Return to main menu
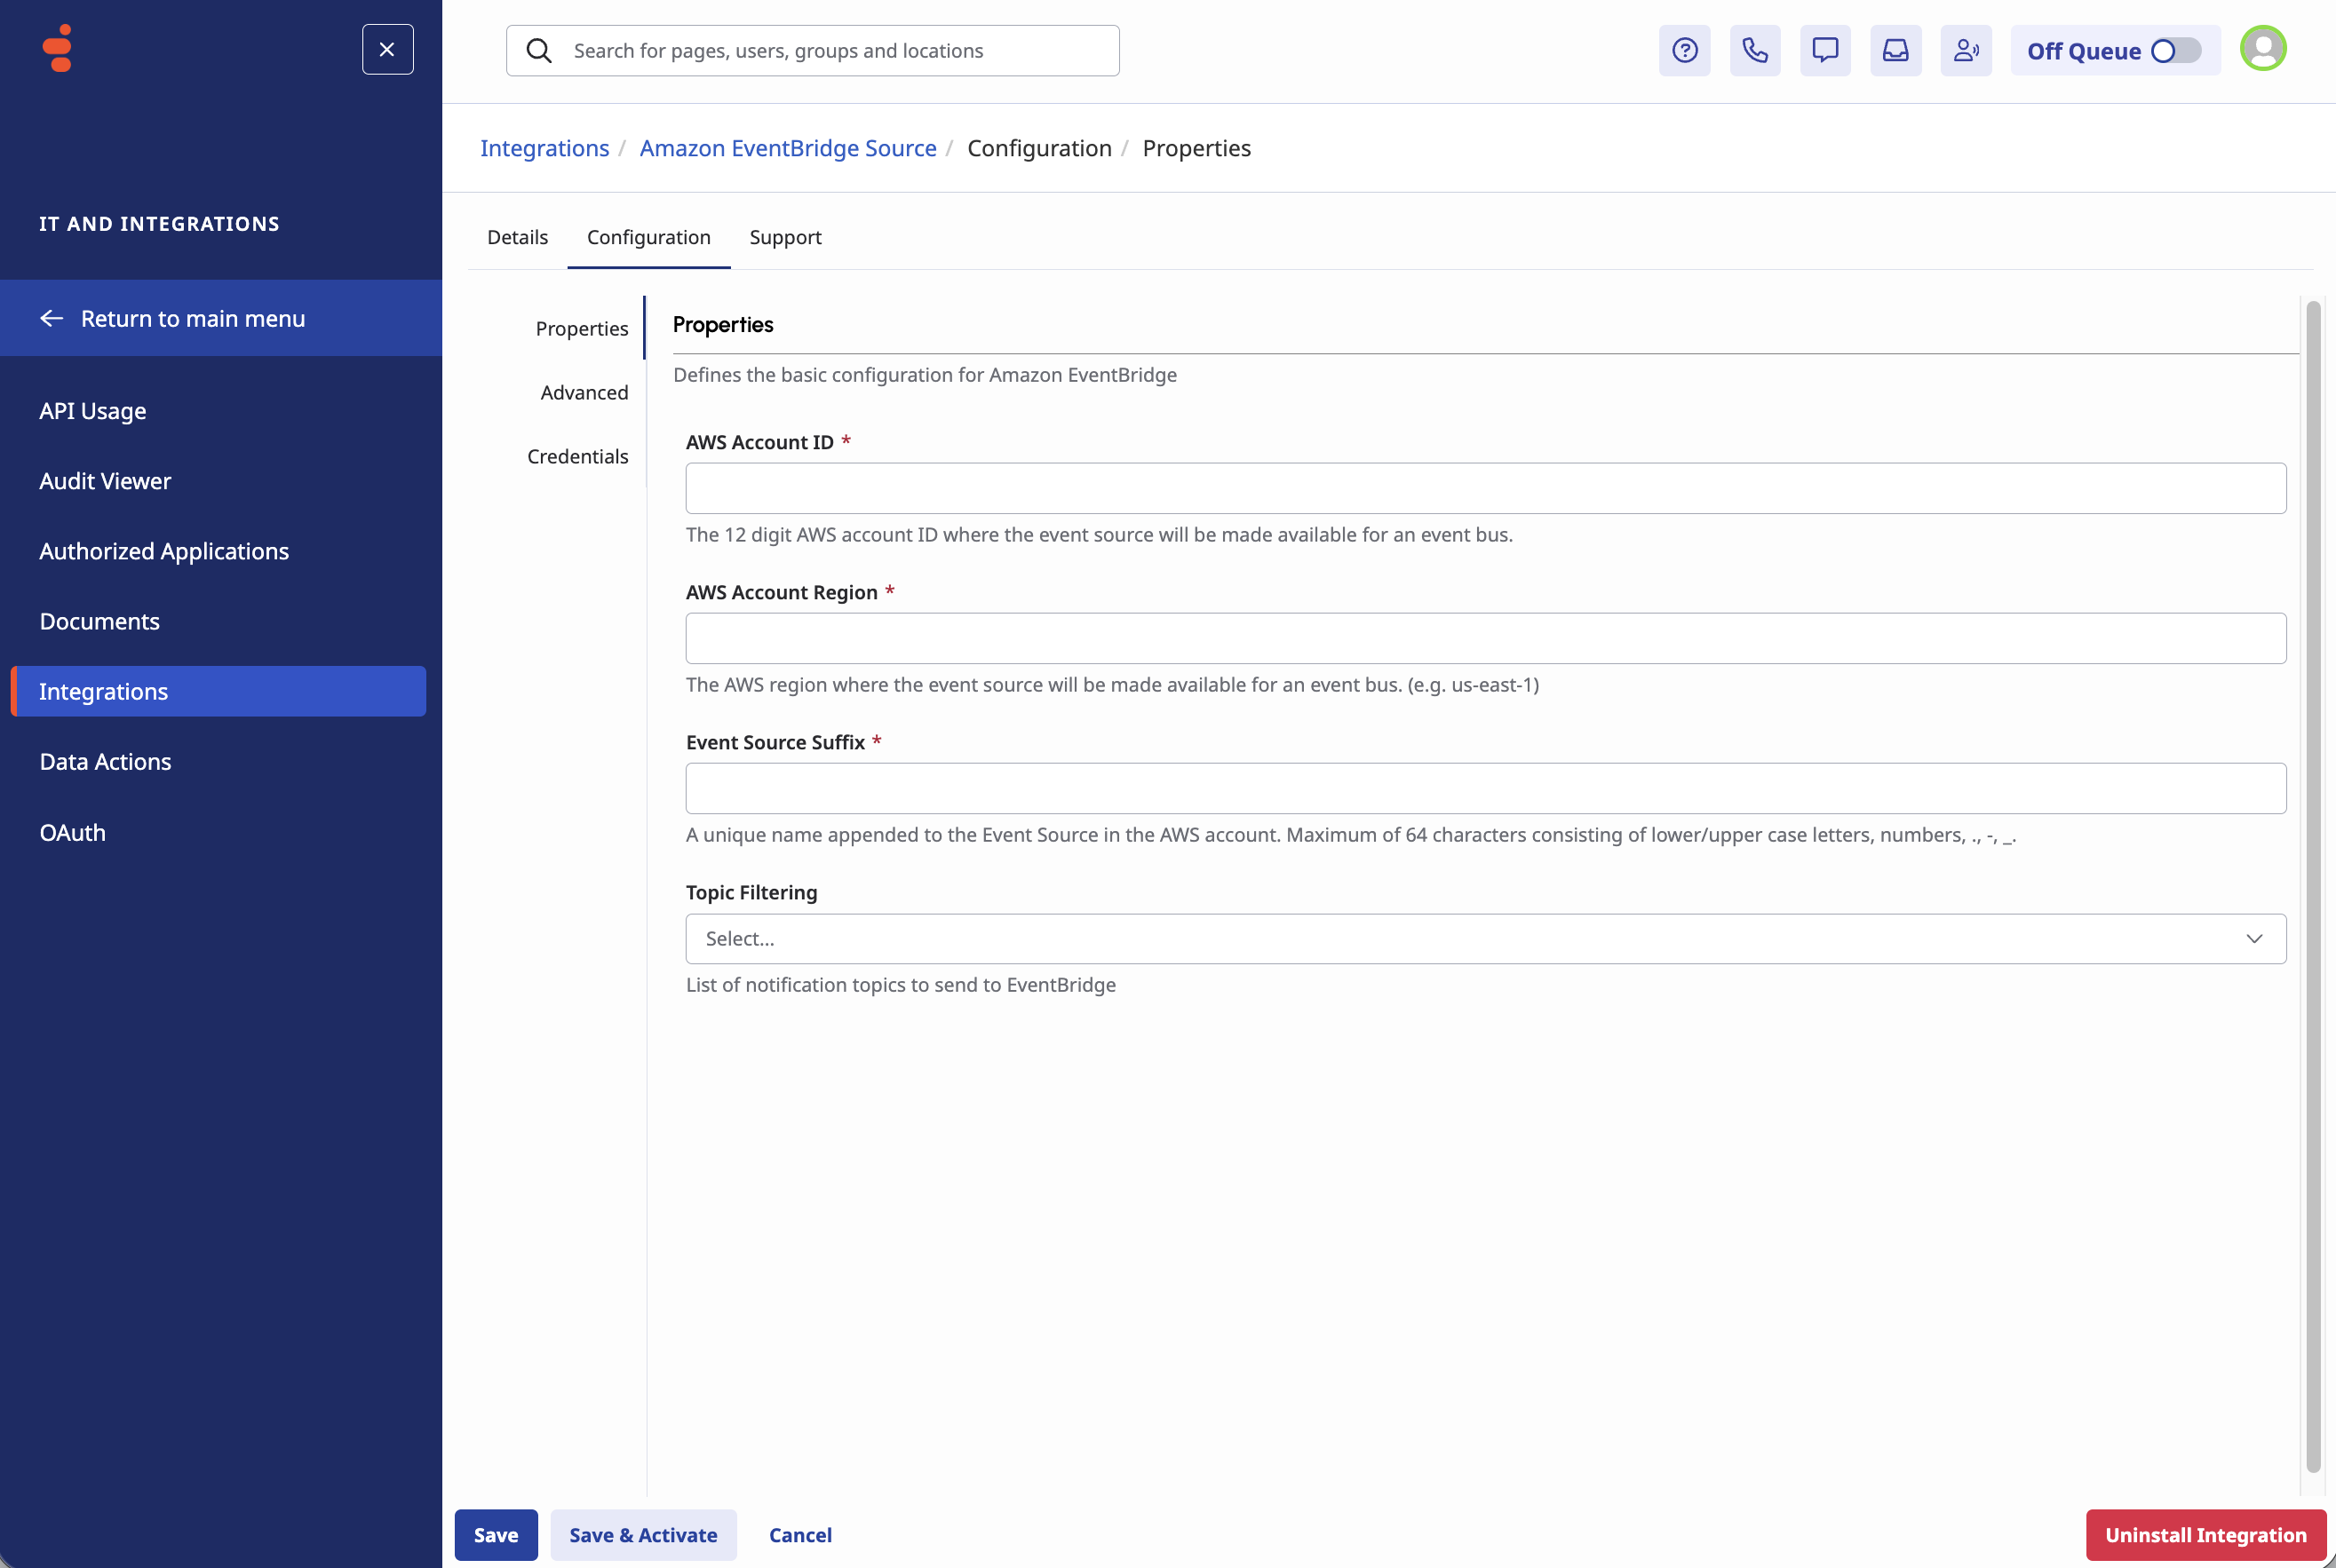The height and width of the screenshot is (1568, 2336). pyautogui.click(x=192, y=318)
